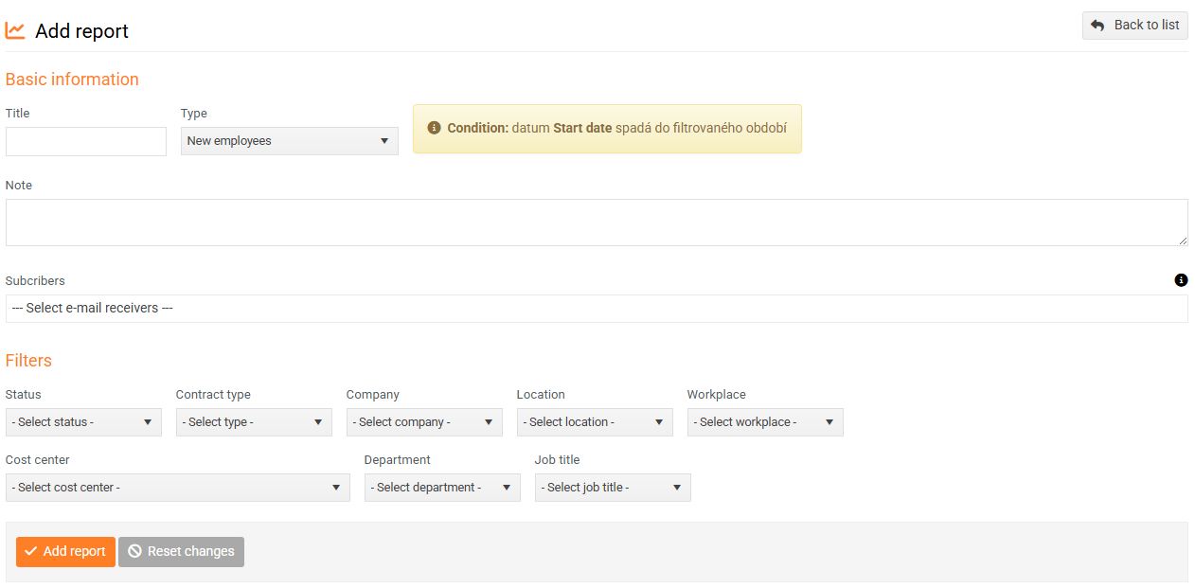Screen dimensions: 1195x588
Task: Expand the Status filter dropdown
Action: pos(83,422)
